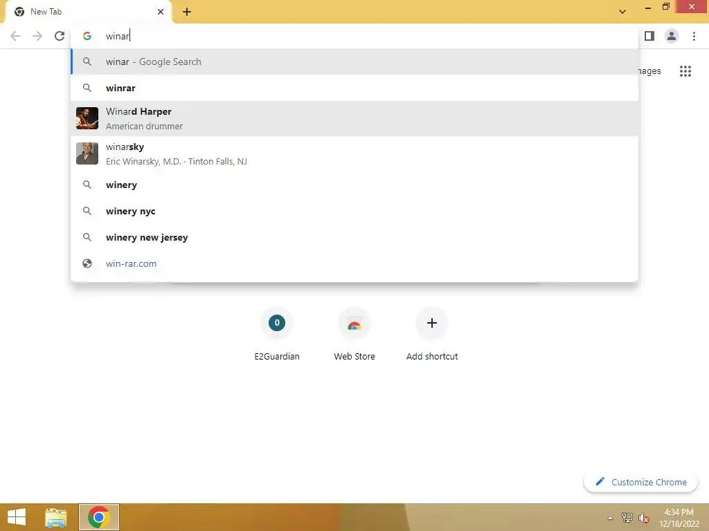The image size is (709, 531).
Task: Select the 'winrar' search suggestion
Action: coord(354,88)
